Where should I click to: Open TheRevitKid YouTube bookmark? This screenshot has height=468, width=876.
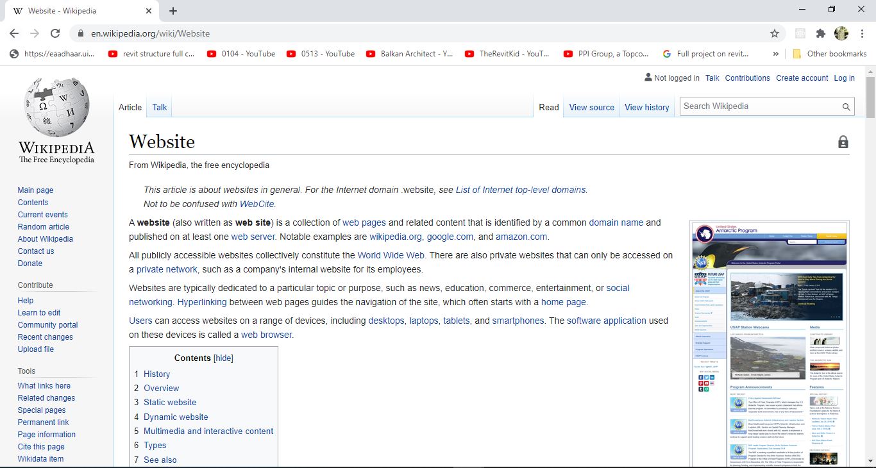[507, 54]
